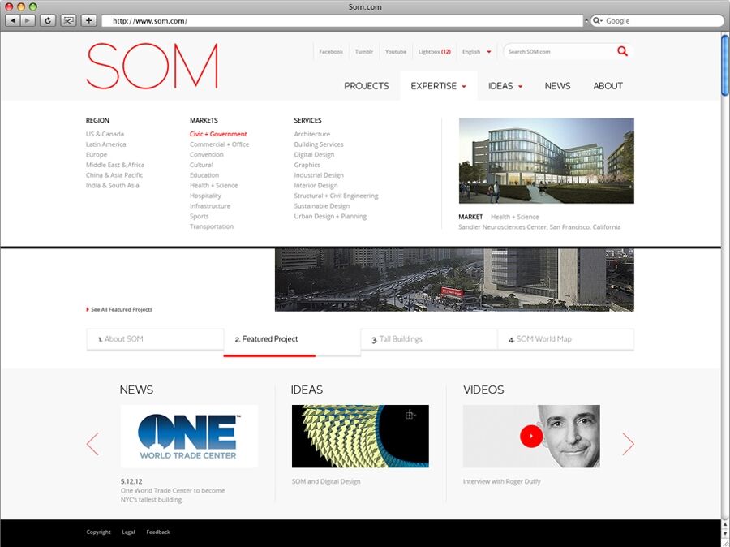Image resolution: width=730 pixels, height=547 pixels.
Task: Click the Facebook link
Action: [x=331, y=52]
